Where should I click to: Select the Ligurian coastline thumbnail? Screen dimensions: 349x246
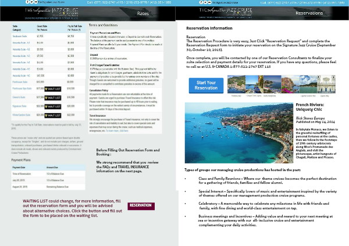pyautogui.click(x=308, y=84)
